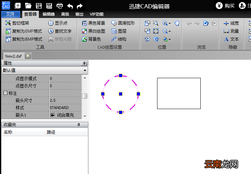
Task: Toggle 显示点 show points
Action: pos(58,23)
